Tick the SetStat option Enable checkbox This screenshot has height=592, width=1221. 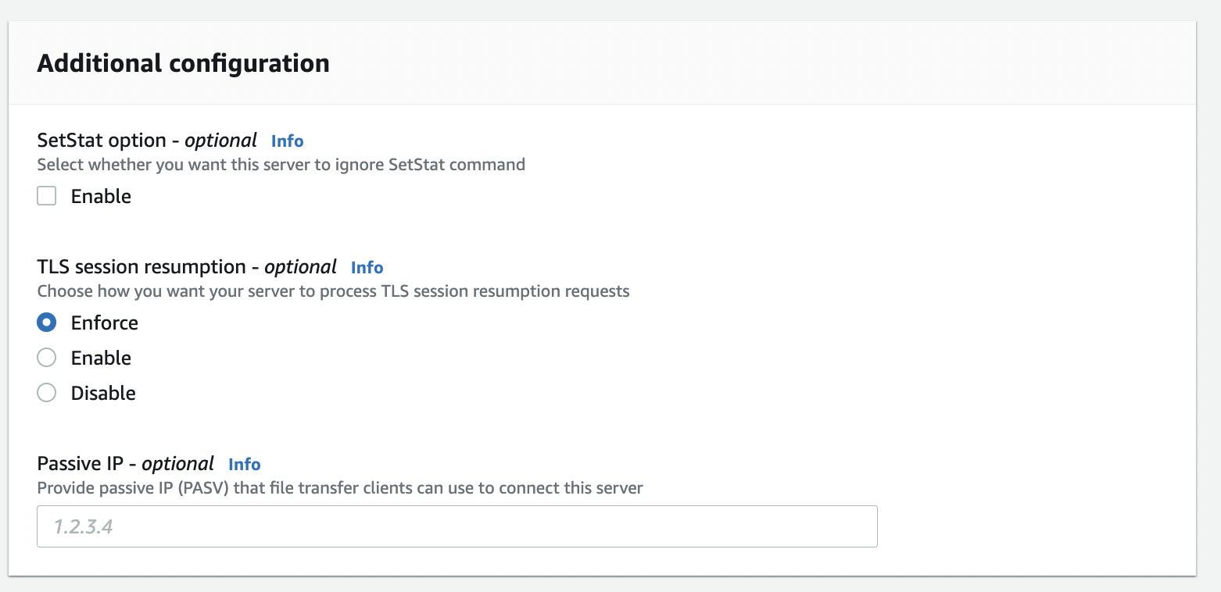47,196
